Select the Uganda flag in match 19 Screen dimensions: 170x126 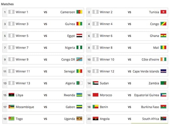click(x=79, y=119)
